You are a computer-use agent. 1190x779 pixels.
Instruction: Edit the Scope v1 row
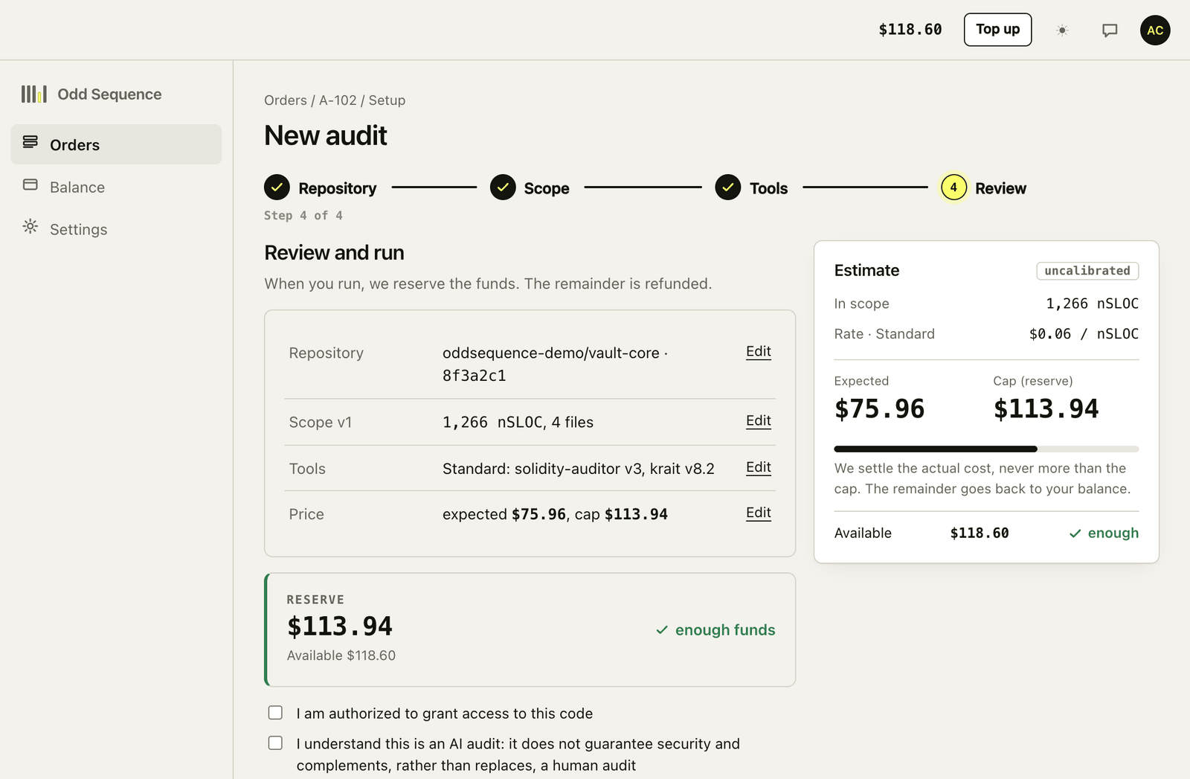[x=759, y=420]
